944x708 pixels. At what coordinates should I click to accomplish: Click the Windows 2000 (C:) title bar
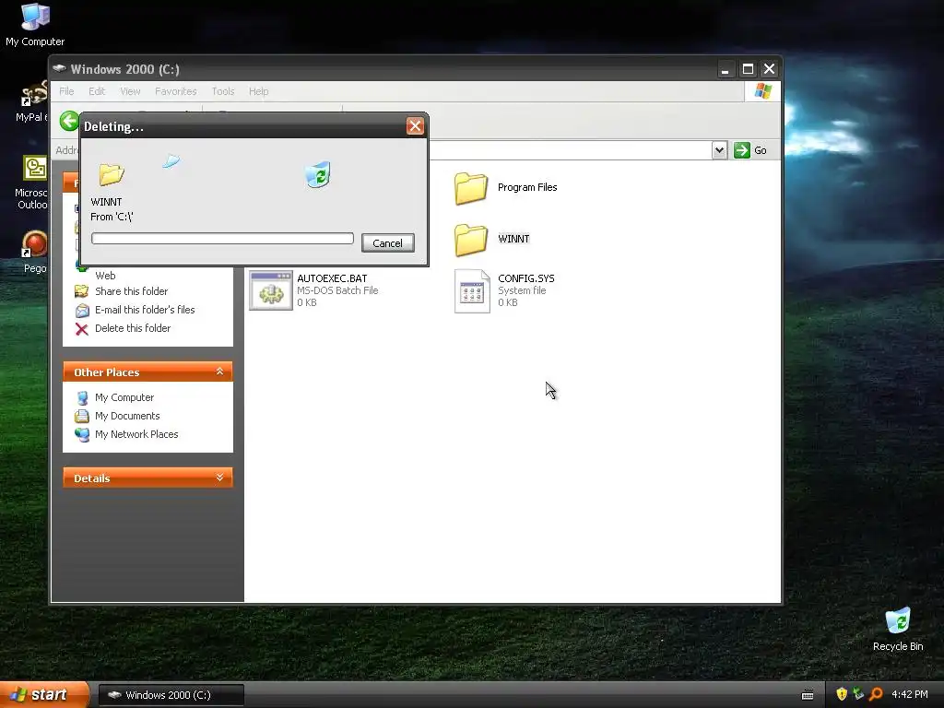(385, 69)
